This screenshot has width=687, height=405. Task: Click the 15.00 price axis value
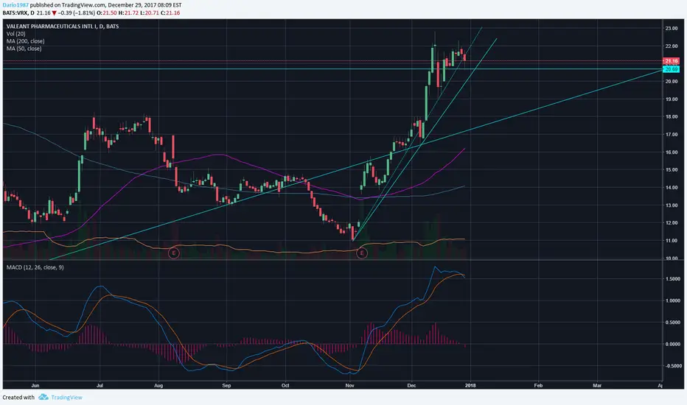[x=672, y=170]
